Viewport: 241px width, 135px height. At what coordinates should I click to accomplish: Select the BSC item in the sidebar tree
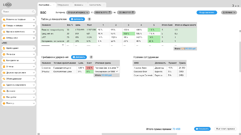click(5, 43)
